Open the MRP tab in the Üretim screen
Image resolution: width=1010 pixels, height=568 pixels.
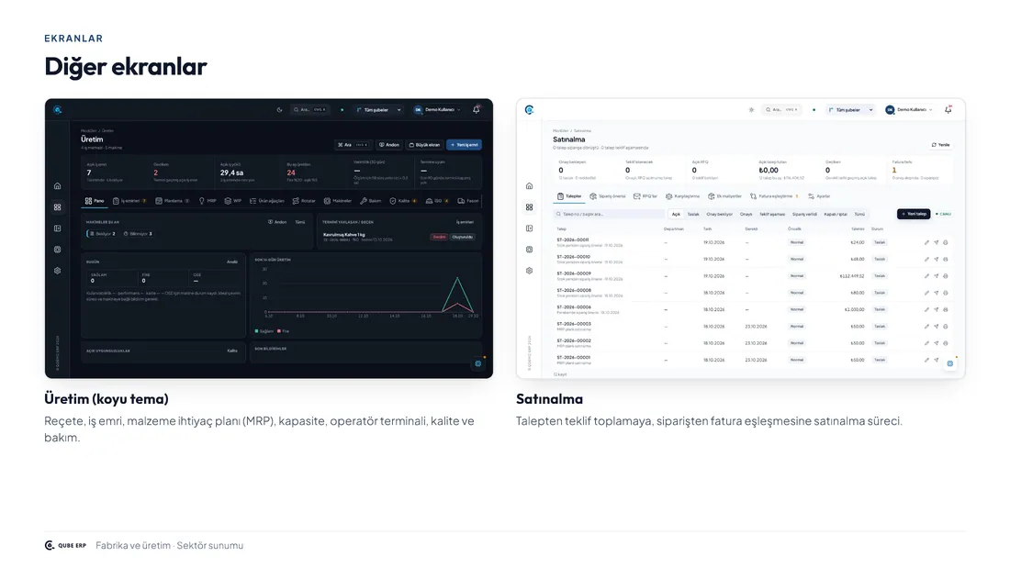click(x=208, y=201)
